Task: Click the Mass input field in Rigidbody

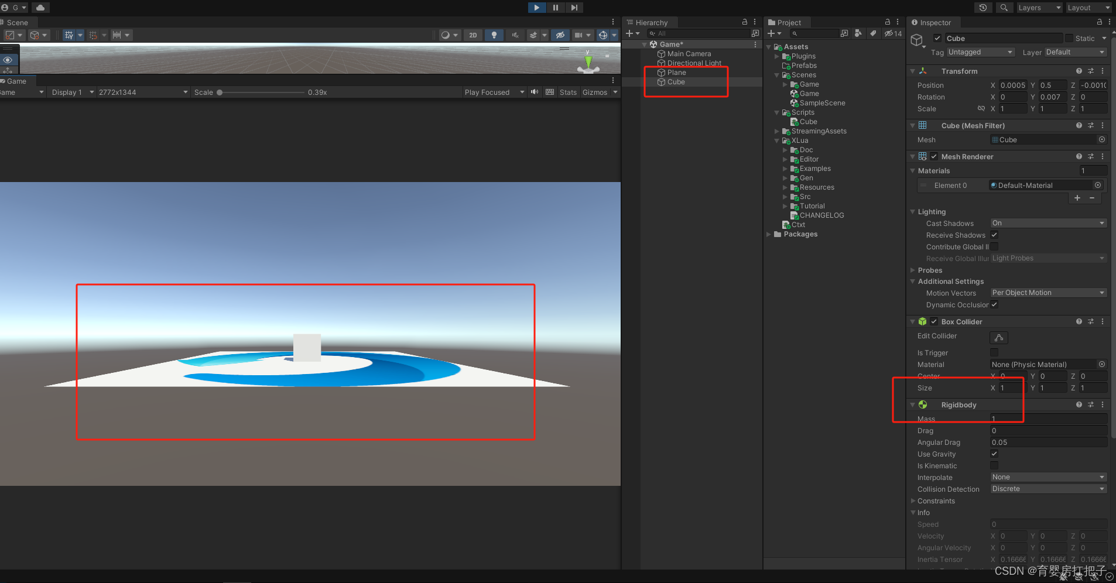Action: 1047,419
